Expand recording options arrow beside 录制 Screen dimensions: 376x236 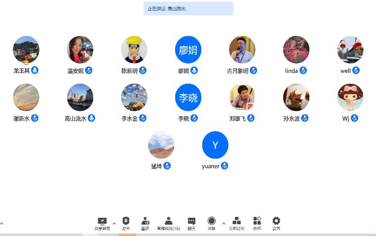[224, 224]
